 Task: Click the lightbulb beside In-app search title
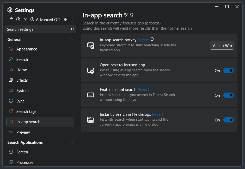[x=132, y=15]
